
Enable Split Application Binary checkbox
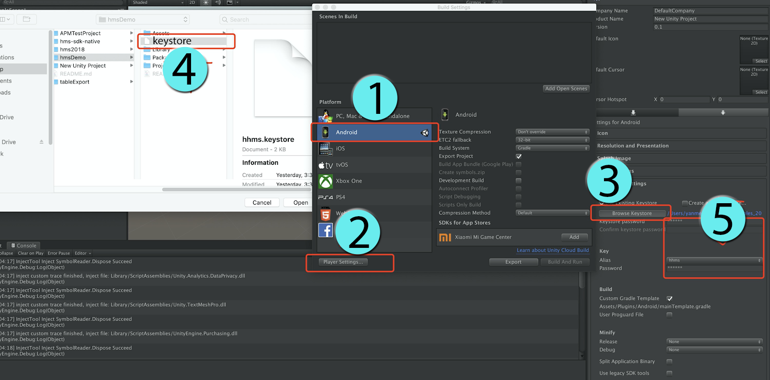669,362
